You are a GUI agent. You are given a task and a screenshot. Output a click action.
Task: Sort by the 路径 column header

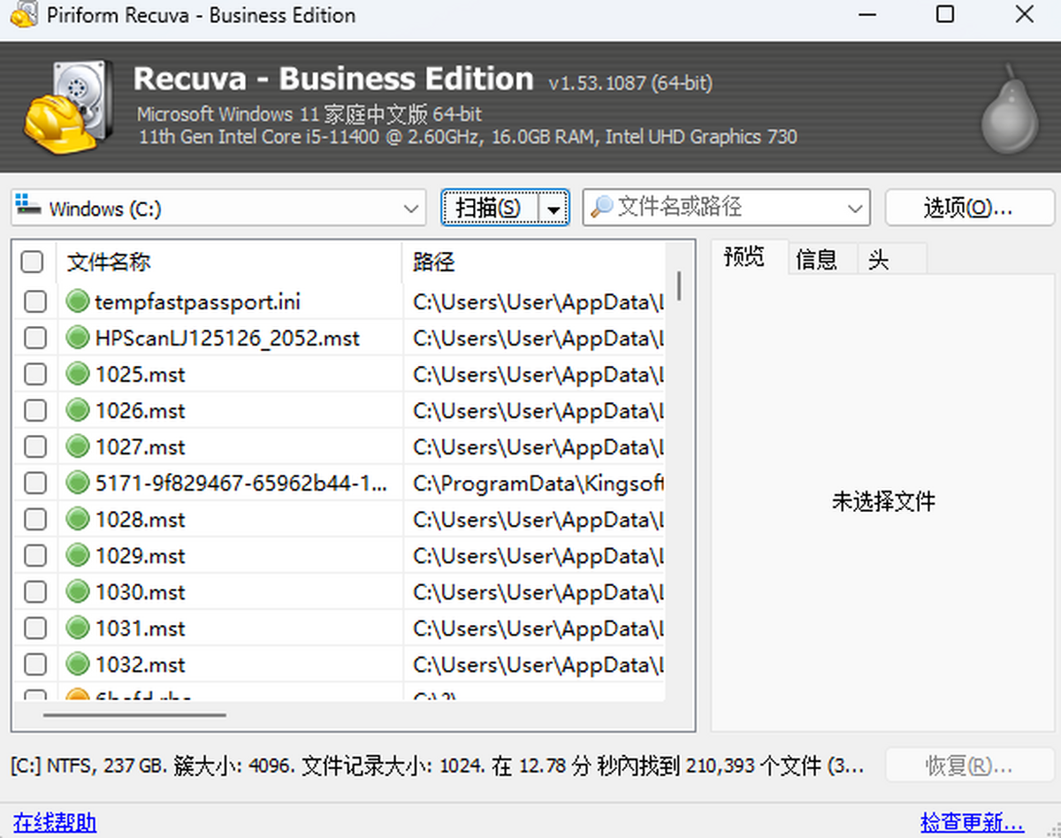click(535, 262)
